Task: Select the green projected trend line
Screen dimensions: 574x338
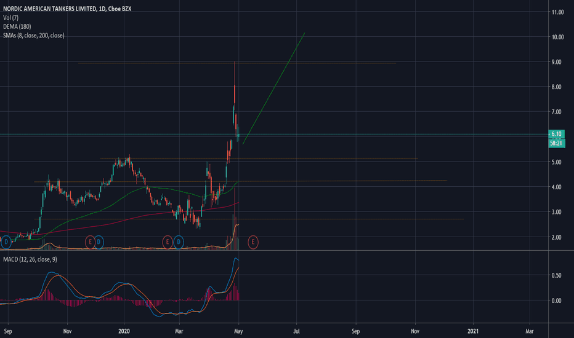Action: pos(274,88)
